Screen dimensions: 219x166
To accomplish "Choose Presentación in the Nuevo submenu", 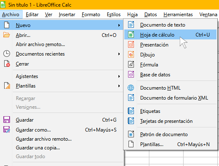I will coord(170,45).
